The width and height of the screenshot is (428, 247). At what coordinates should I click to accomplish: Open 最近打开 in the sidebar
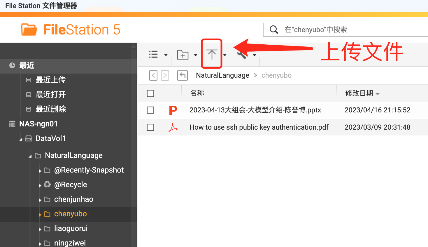51,94
